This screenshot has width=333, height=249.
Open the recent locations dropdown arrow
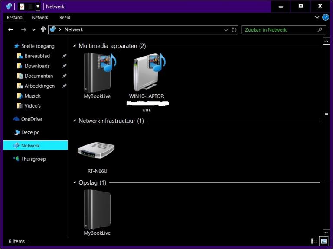click(34, 30)
